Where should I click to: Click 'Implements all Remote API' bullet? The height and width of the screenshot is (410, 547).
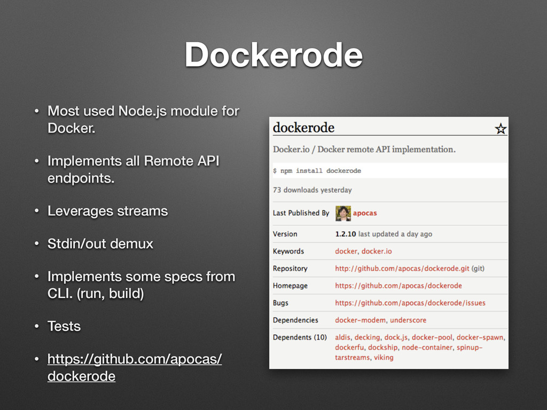[x=133, y=169]
